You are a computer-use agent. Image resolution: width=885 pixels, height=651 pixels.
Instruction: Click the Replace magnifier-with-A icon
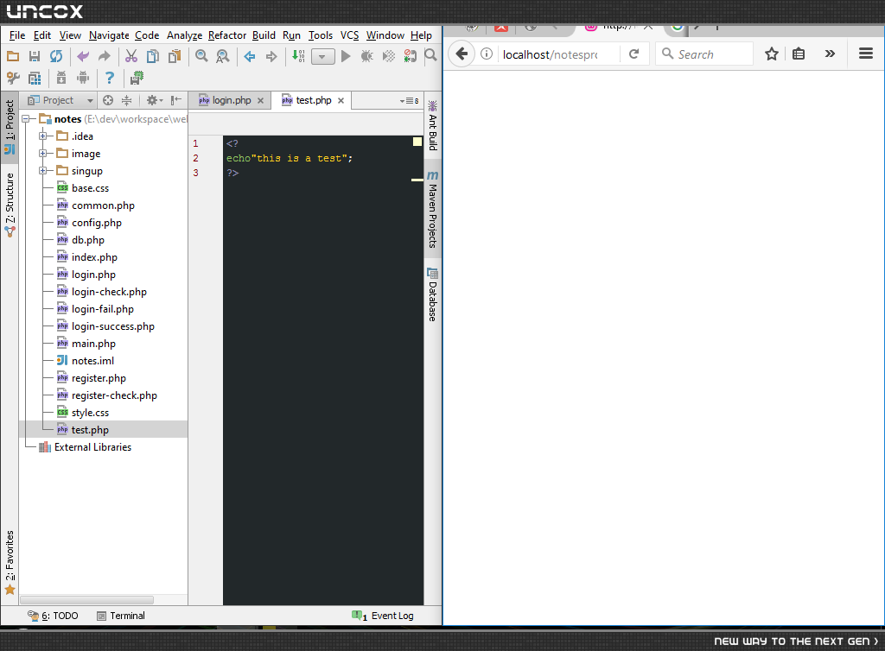(x=223, y=56)
